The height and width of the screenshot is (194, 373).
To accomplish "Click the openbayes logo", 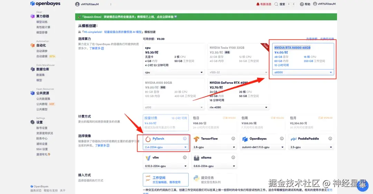I will coord(45,3).
